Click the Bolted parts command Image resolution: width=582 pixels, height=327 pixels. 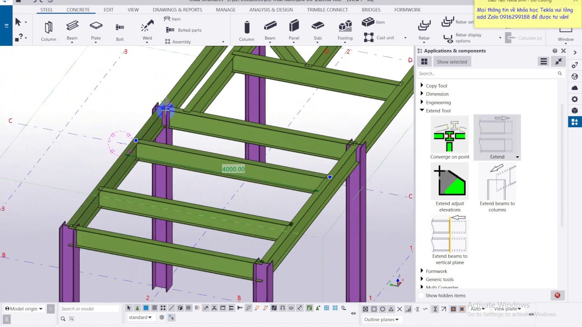(x=184, y=30)
